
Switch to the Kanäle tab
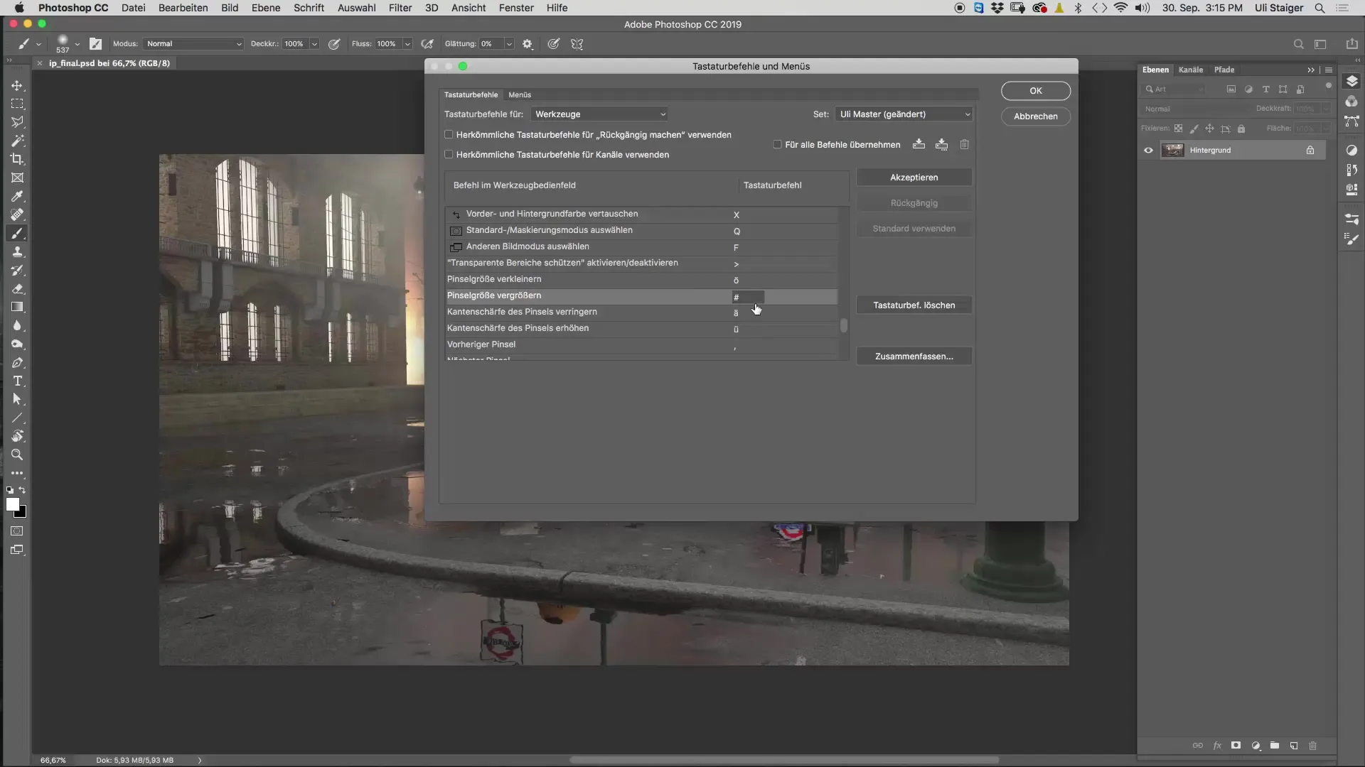click(x=1190, y=70)
